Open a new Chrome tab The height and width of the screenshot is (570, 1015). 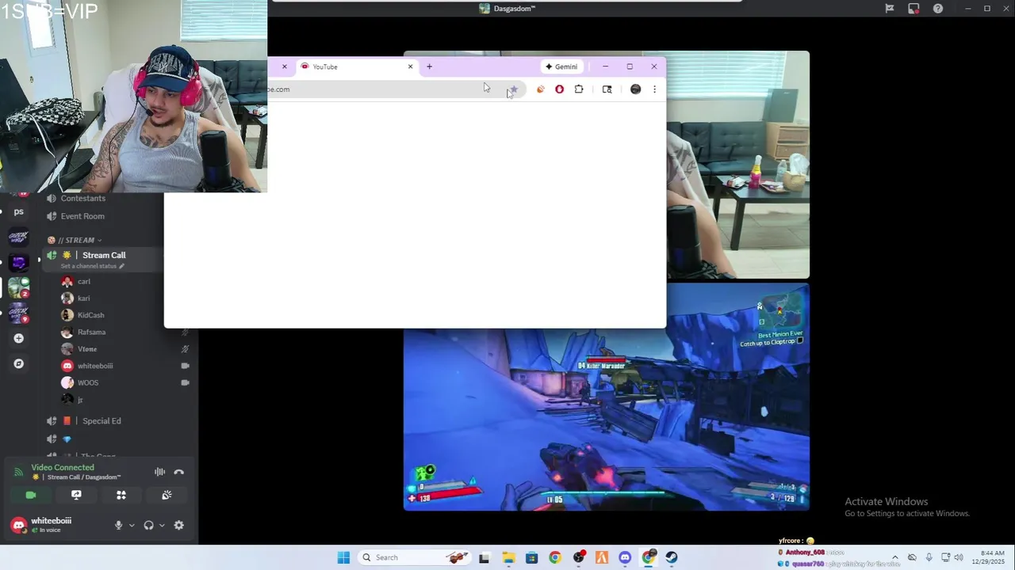pyautogui.click(x=430, y=66)
